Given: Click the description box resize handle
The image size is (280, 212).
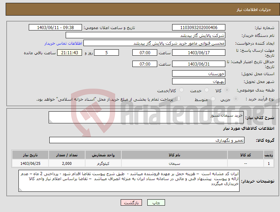Looking at the screenshot, I should (x=51, y=121).
